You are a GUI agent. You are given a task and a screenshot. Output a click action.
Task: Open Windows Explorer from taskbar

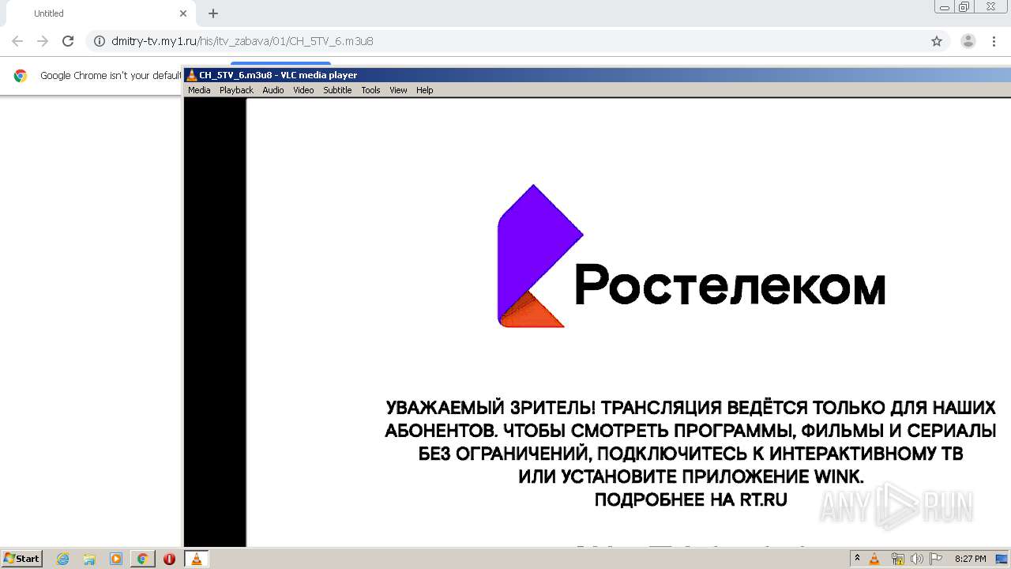click(89, 559)
